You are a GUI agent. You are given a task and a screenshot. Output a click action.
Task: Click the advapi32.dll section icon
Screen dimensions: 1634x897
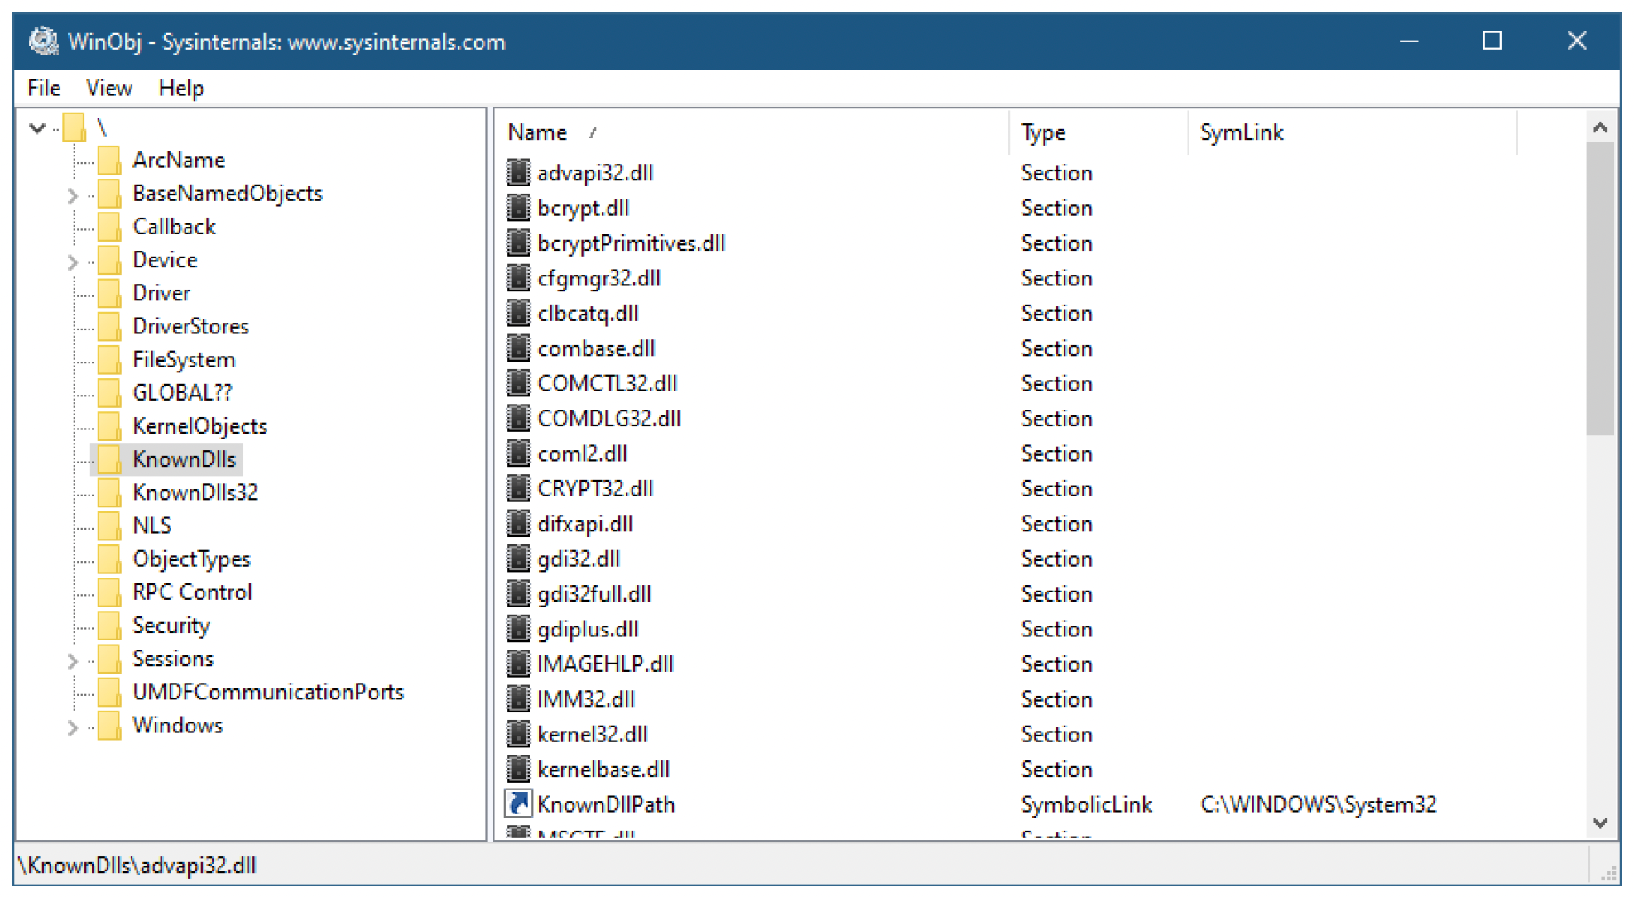(518, 172)
